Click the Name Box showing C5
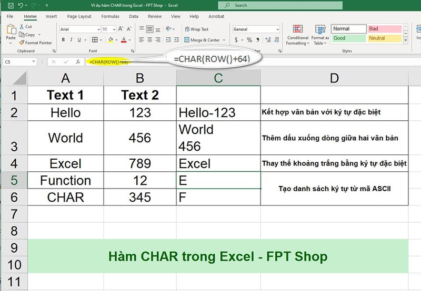The image size is (421, 291). [x=17, y=62]
